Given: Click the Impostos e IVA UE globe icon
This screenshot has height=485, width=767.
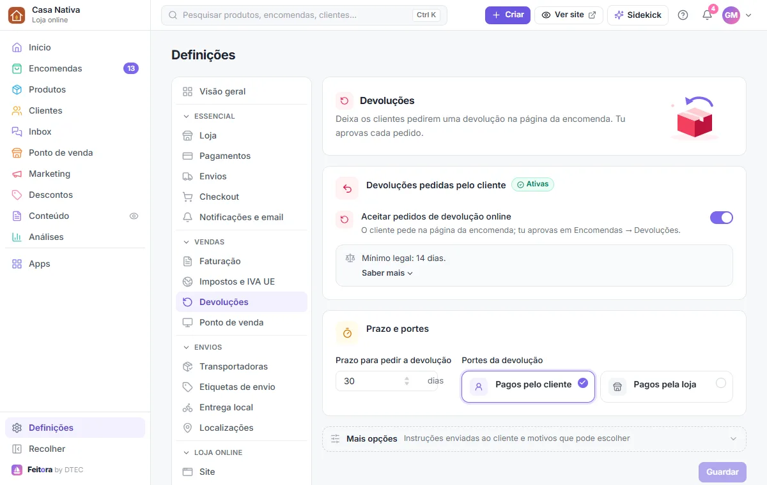Looking at the screenshot, I should pos(187,281).
